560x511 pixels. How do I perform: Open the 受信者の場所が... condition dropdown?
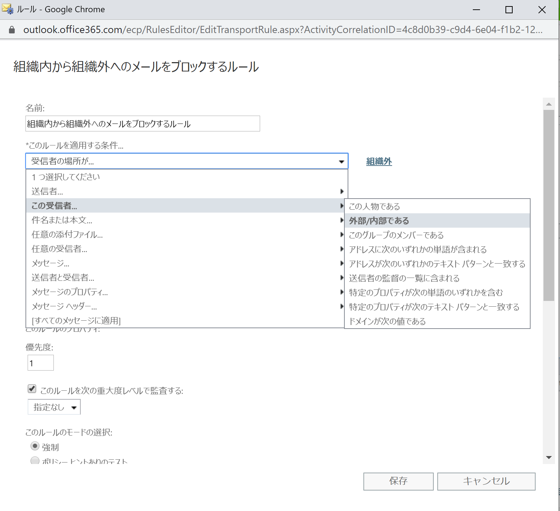(x=187, y=161)
